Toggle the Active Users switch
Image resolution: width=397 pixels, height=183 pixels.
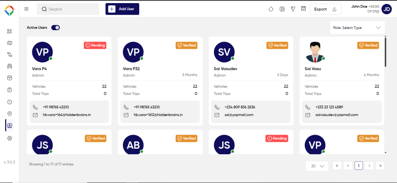click(x=55, y=28)
